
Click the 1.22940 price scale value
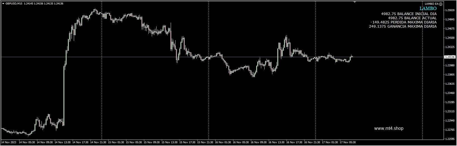pos(450,120)
